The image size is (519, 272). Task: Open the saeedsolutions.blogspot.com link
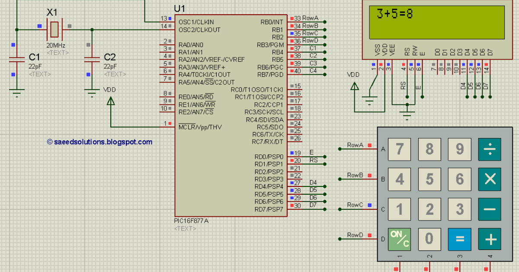coord(99,142)
